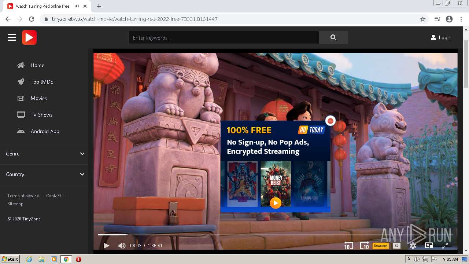
Task: Open Terms of service link
Action: (23, 196)
